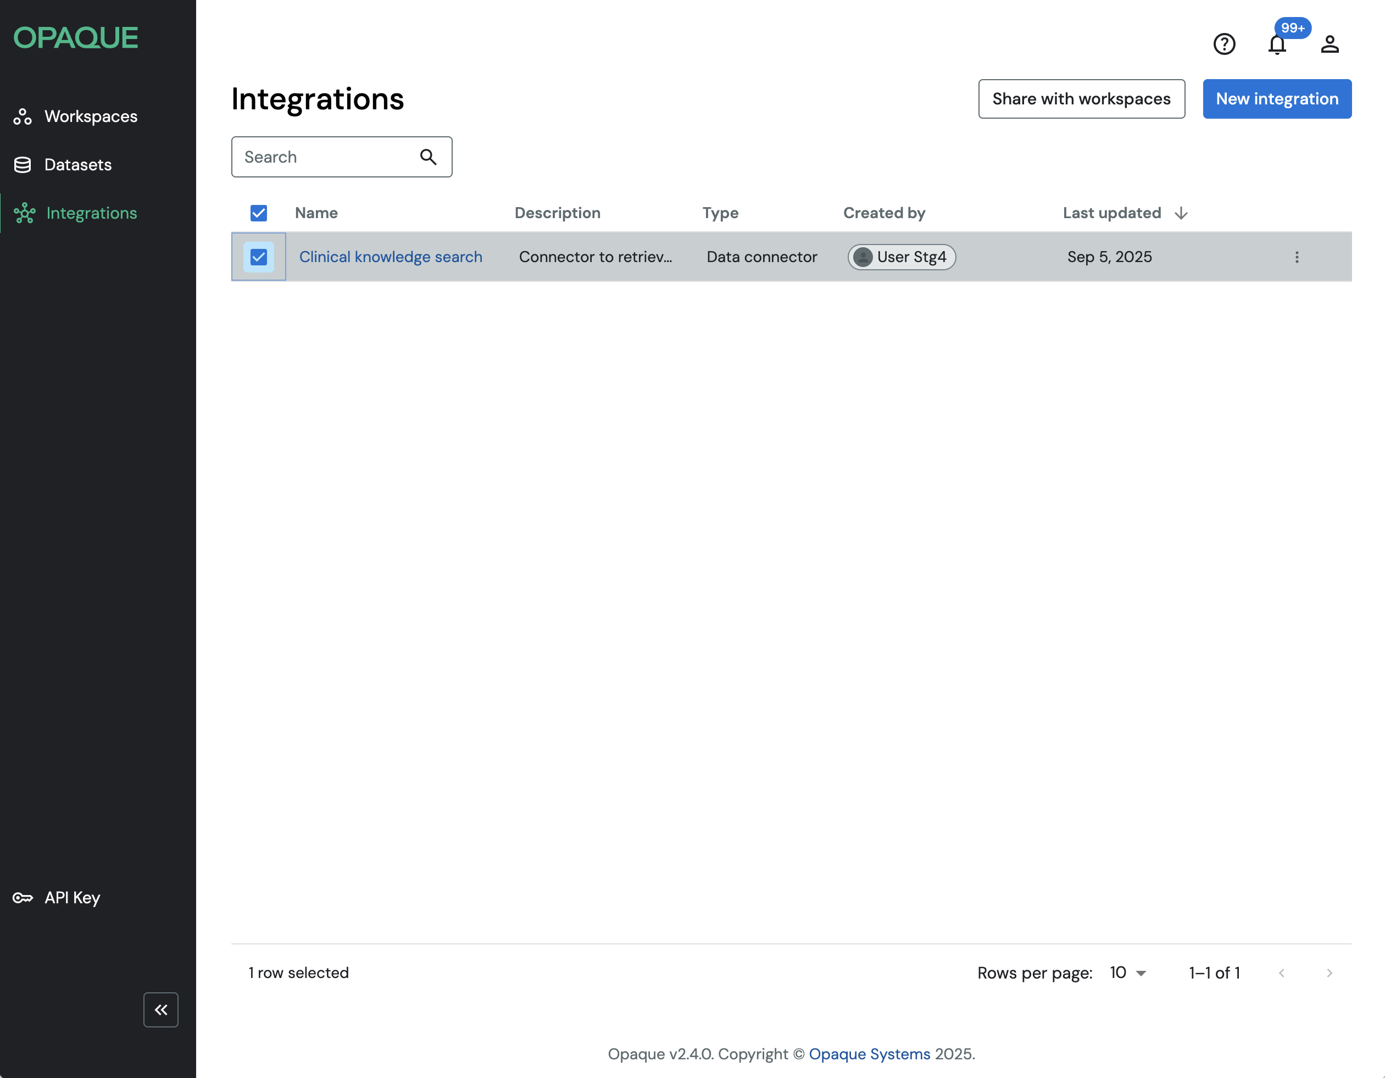Viewport: 1385px width, 1078px height.
Task: Open the Clinical knowledge search link
Action: pos(391,257)
